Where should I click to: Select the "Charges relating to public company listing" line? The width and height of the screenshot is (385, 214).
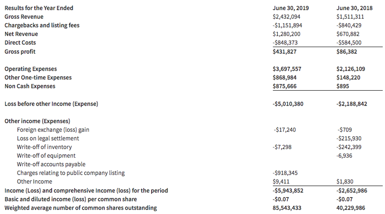point(71,173)
